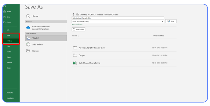Click the sort arrow next to Name
The height and width of the screenshot is (106, 210).
click(x=78, y=36)
